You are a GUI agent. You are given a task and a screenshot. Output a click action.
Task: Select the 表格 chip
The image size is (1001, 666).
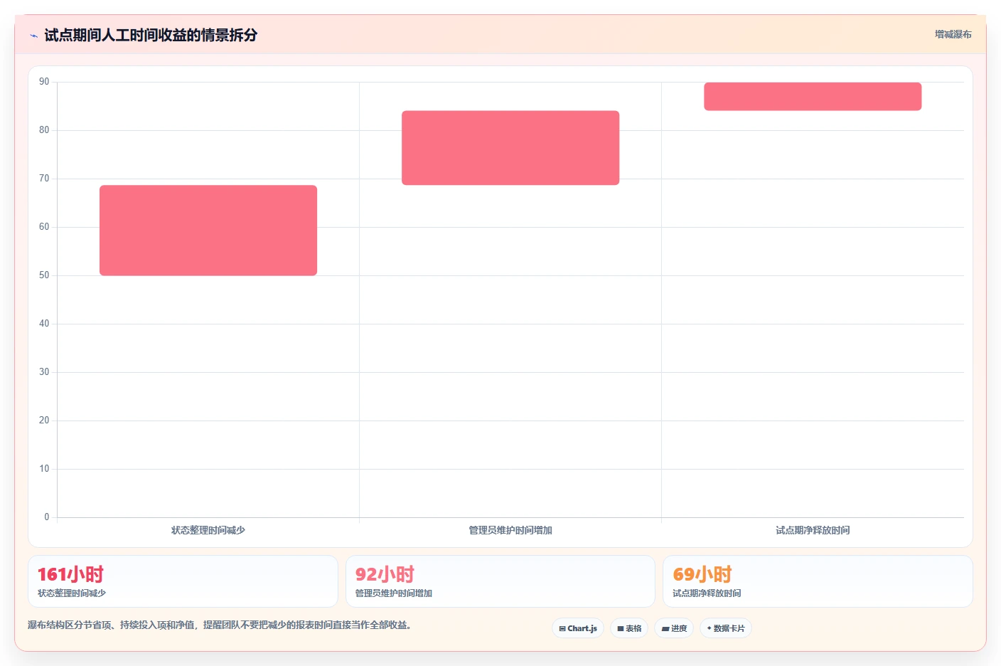(629, 628)
